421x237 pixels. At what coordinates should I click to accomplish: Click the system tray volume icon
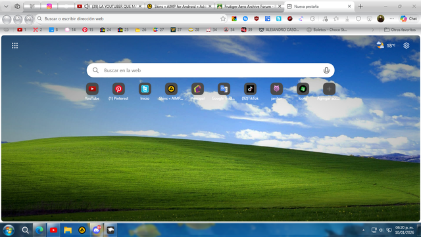coord(381,230)
